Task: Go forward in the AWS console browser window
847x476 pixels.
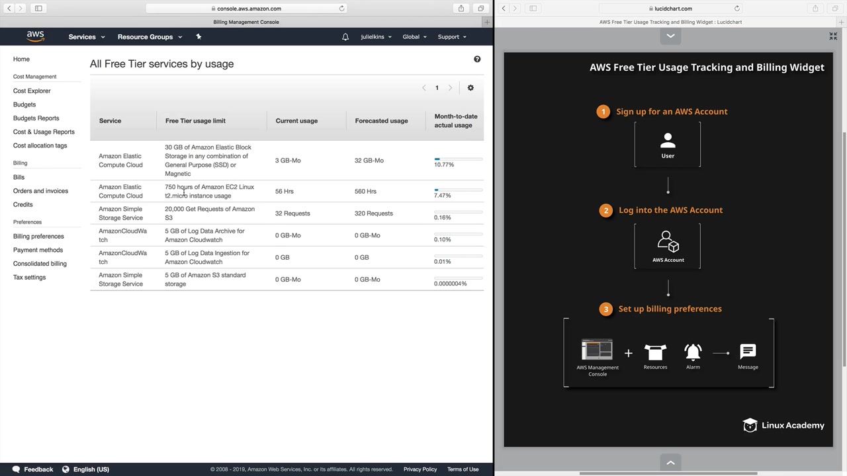Action: [x=21, y=9]
